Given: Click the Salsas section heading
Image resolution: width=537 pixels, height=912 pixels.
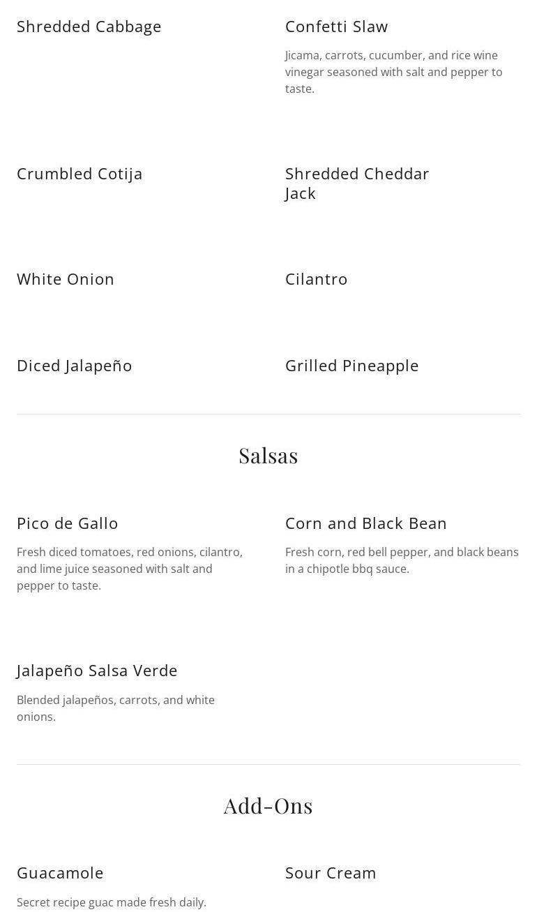Looking at the screenshot, I should click(x=268, y=456).
